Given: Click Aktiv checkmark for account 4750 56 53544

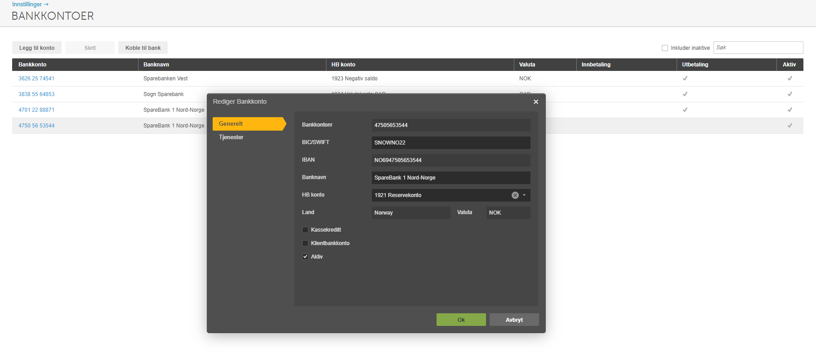Looking at the screenshot, I should 790,125.
